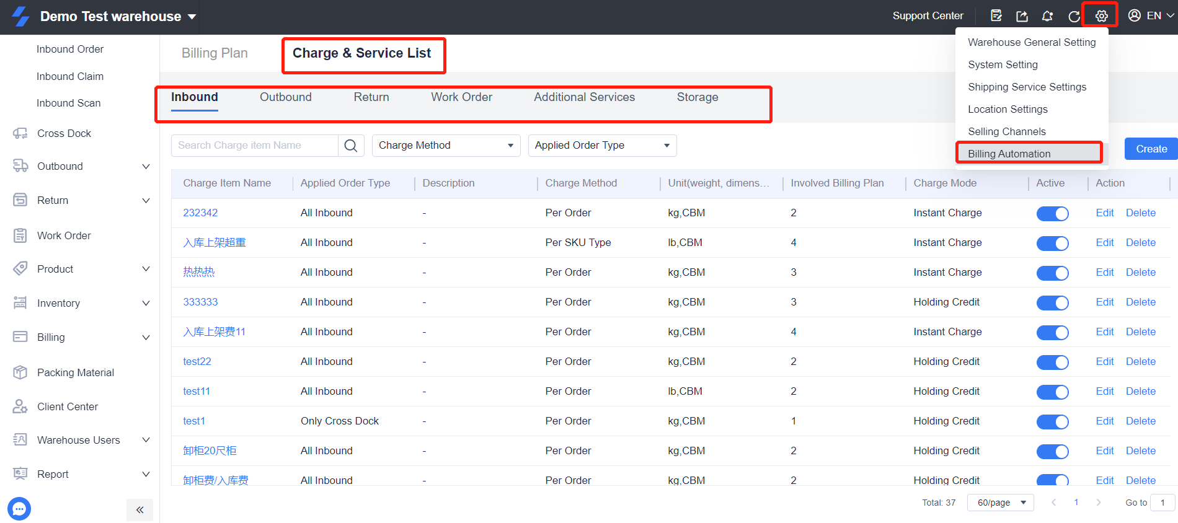The image size is (1178, 523).
Task: Click the Billing sidebar icon
Action: pyautogui.click(x=20, y=337)
